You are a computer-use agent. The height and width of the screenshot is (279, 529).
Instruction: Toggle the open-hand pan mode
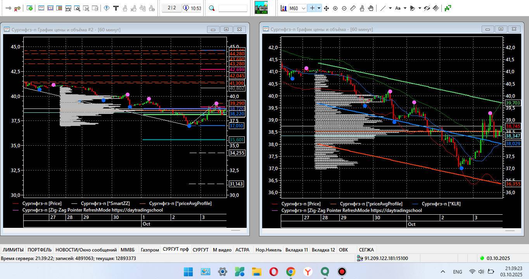click(x=371, y=8)
